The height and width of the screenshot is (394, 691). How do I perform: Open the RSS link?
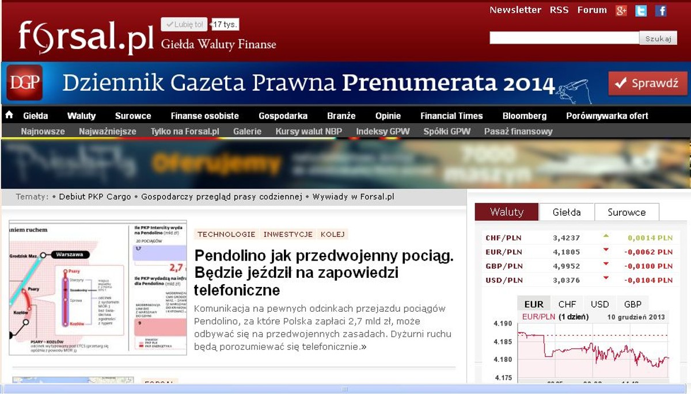559,10
